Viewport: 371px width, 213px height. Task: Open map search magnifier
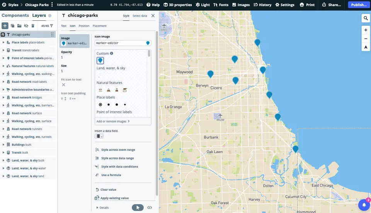click(366, 18)
